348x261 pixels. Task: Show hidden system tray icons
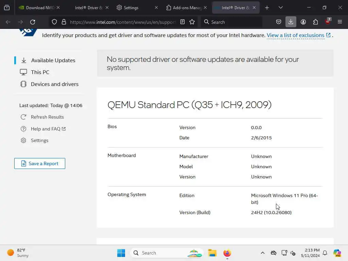pyautogui.click(x=263, y=253)
